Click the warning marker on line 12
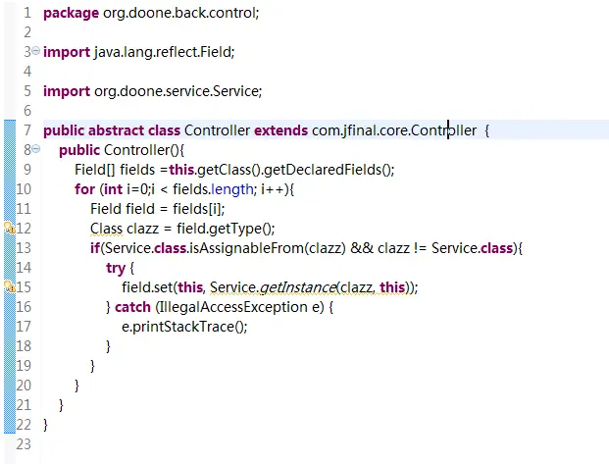The image size is (609, 464). point(10,228)
